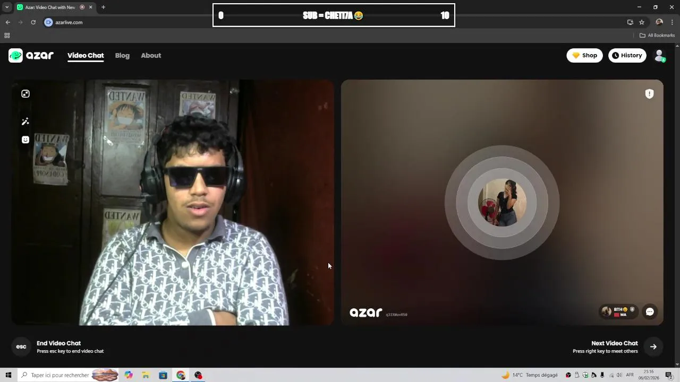
Task: Click the Azar logo in the header
Action: coord(31,55)
